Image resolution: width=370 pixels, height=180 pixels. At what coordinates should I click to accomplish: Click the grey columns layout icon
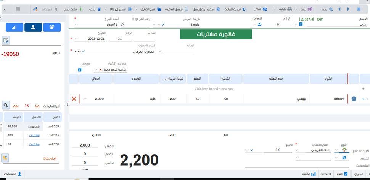(18, 9)
